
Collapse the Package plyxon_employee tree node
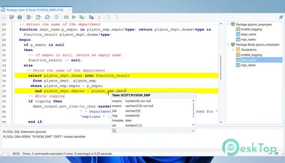pos(228,24)
